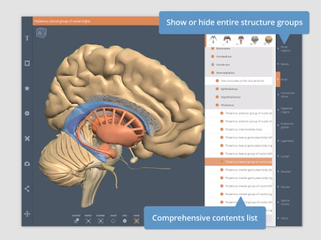Screen dimensions: 321x240
Task: Select the full brain thumbnail preset
Action: coord(269,40)
